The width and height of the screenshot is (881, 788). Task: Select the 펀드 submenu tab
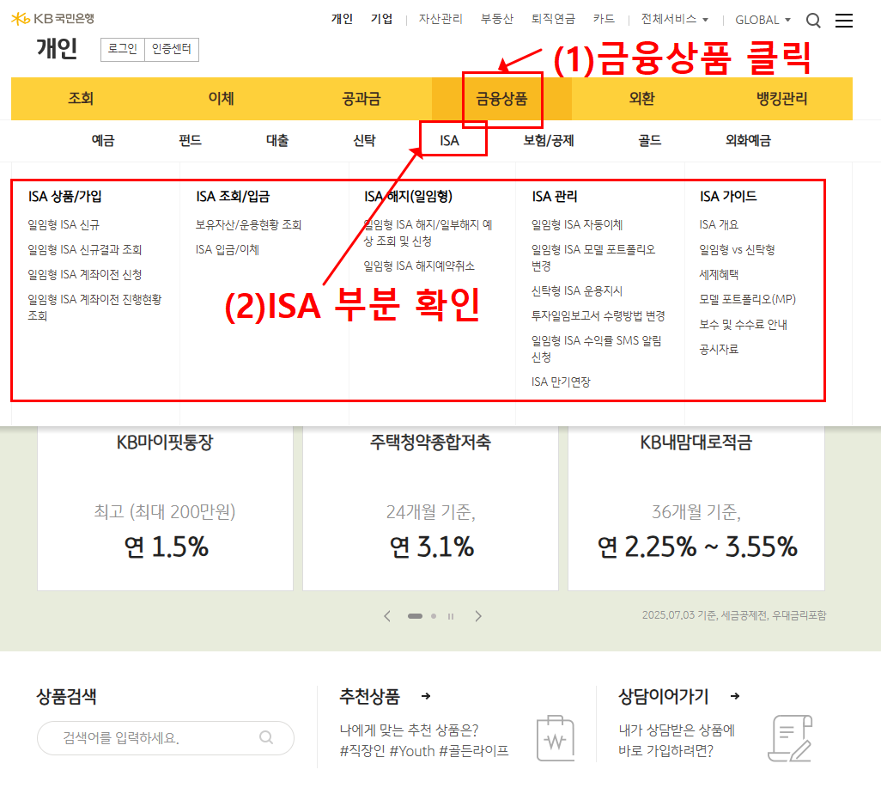pyautogui.click(x=190, y=140)
